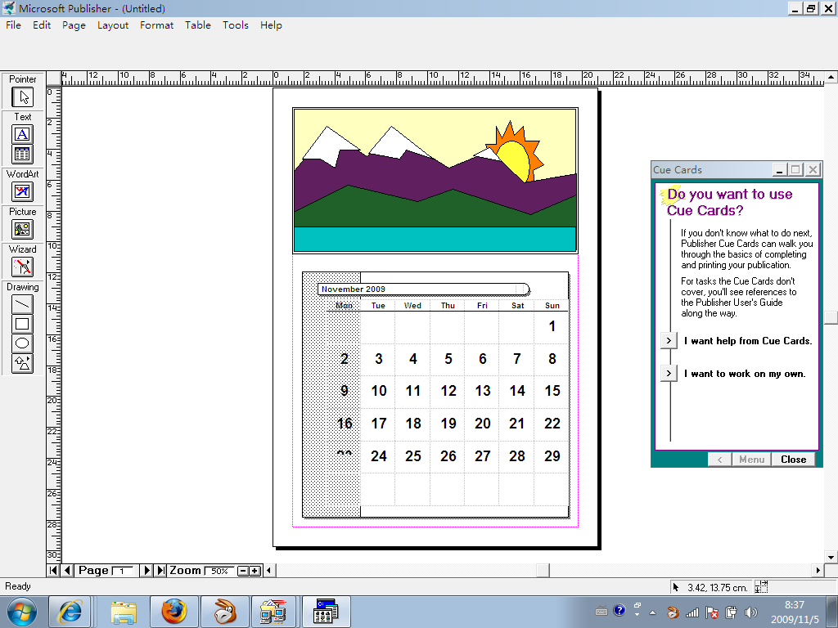The width and height of the screenshot is (838, 628).
Task: Select the Oval drawing tool
Action: pyautogui.click(x=22, y=343)
